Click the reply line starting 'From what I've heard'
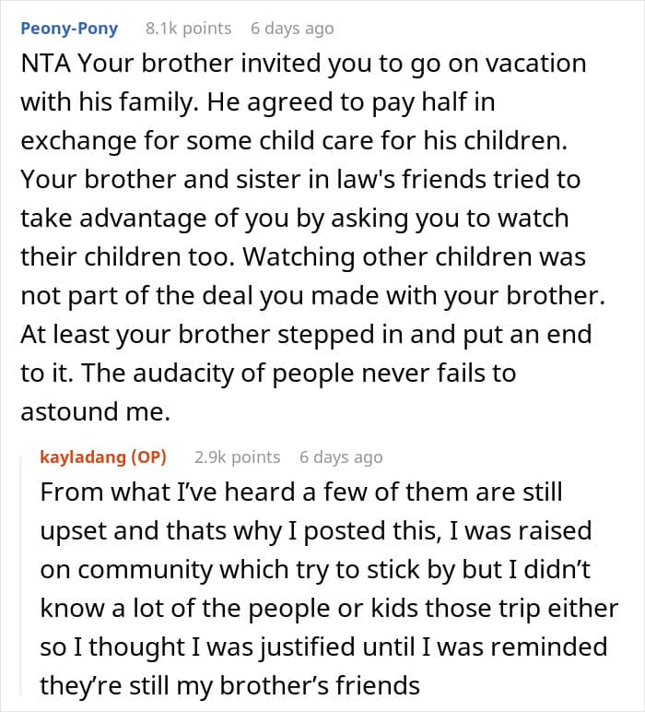Screen dimensions: 645x712 point(300,492)
